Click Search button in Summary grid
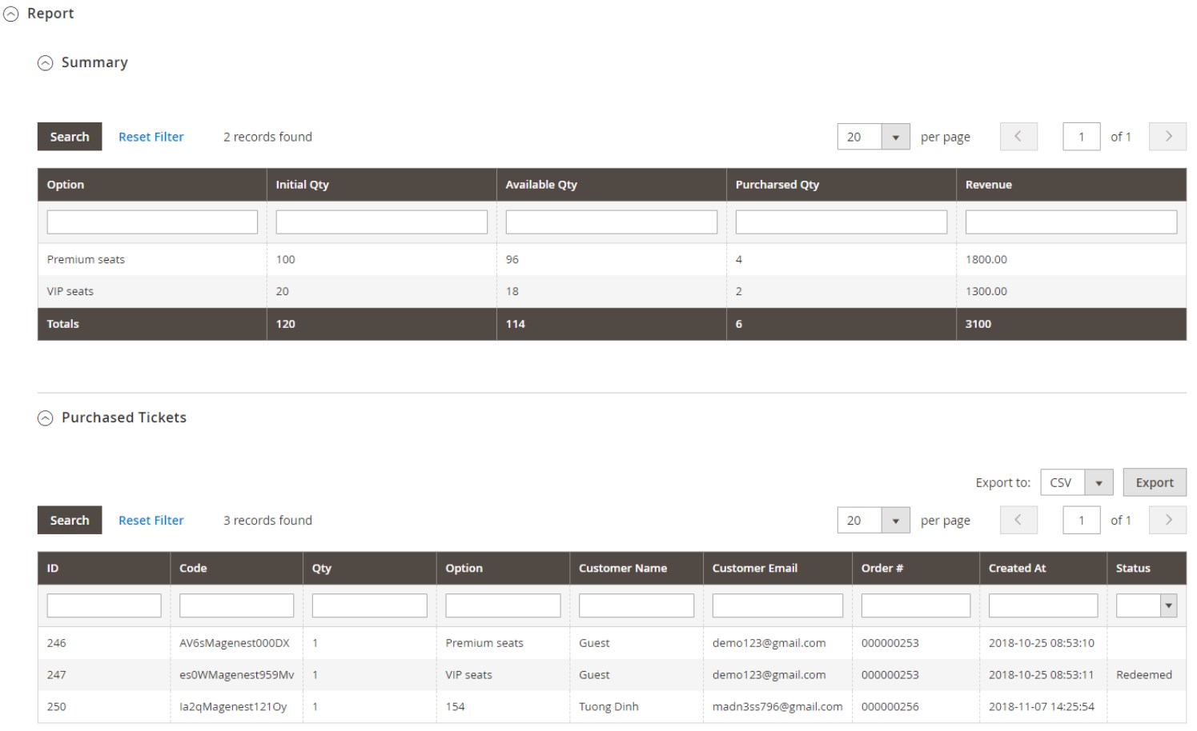The height and width of the screenshot is (731, 1197). (70, 137)
